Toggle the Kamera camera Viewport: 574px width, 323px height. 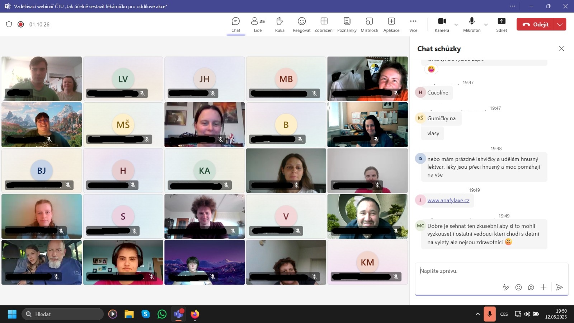pos(442,24)
